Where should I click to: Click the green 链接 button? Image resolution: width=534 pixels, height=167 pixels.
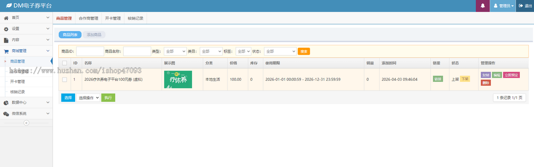coord(438,79)
